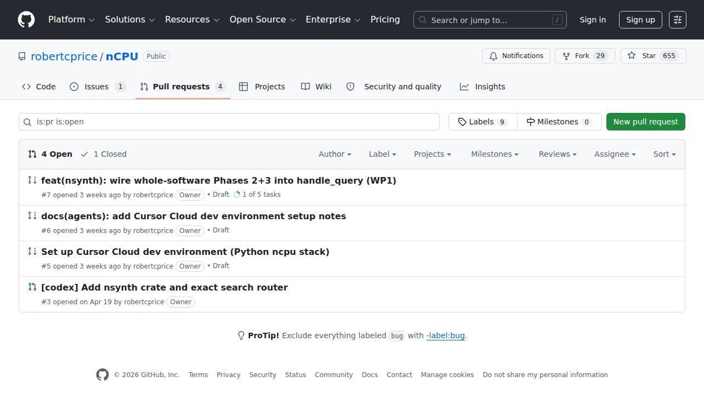Image resolution: width=704 pixels, height=404 pixels.
Task: Open the footer Terms link
Action: (198, 375)
